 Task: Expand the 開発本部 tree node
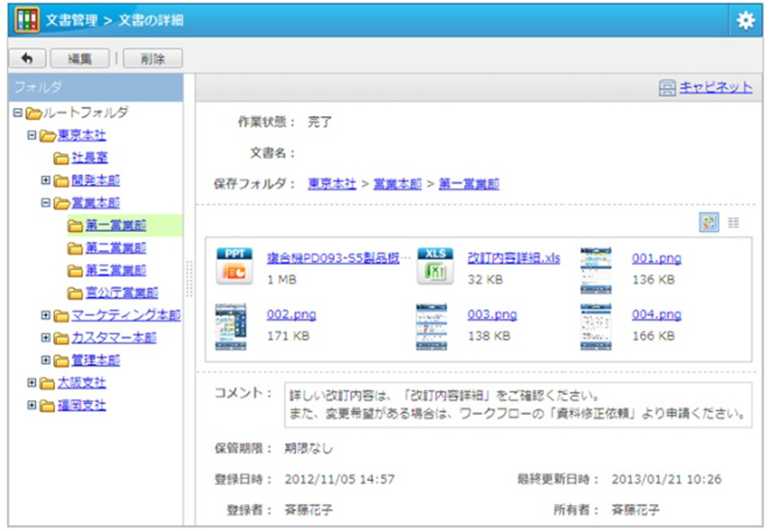tap(46, 181)
